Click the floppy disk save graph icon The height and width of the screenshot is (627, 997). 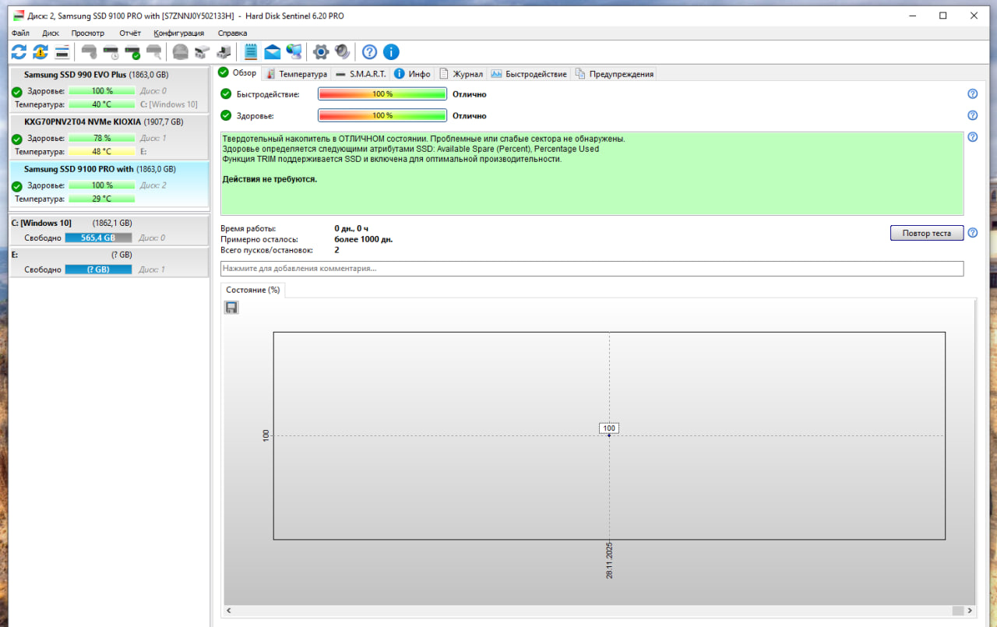pos(231,308)
